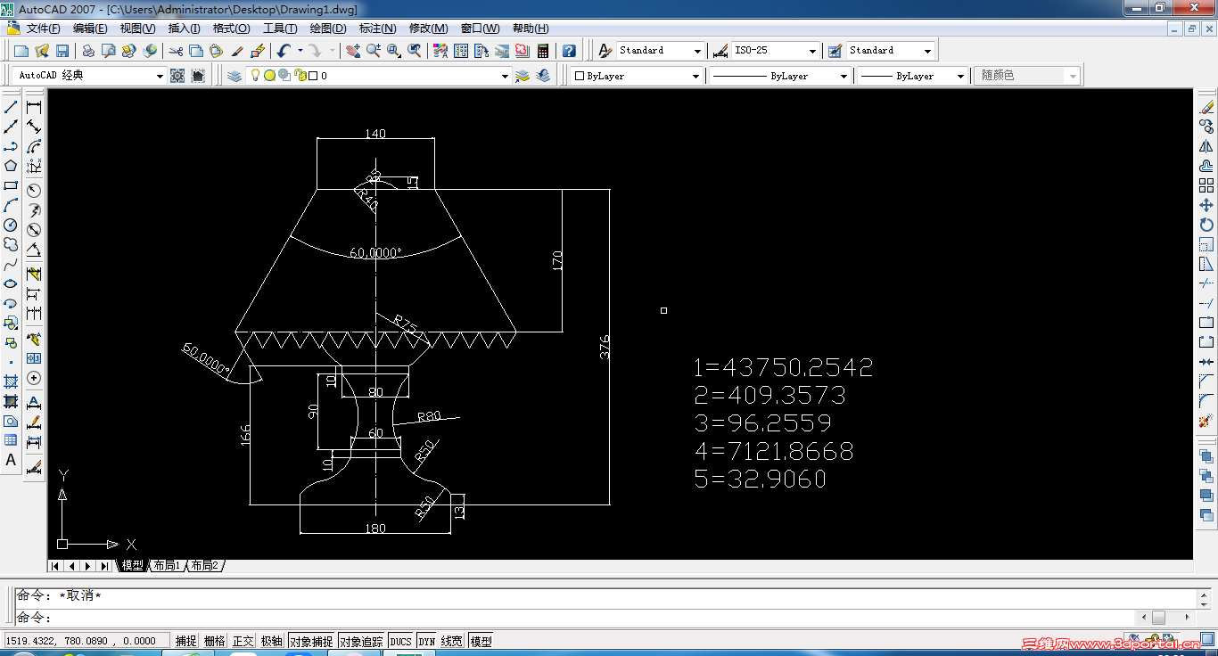Expand the AutoCAD 经典 workspace dropdown
Screen dimensions: 1218x656
[160, 77]
